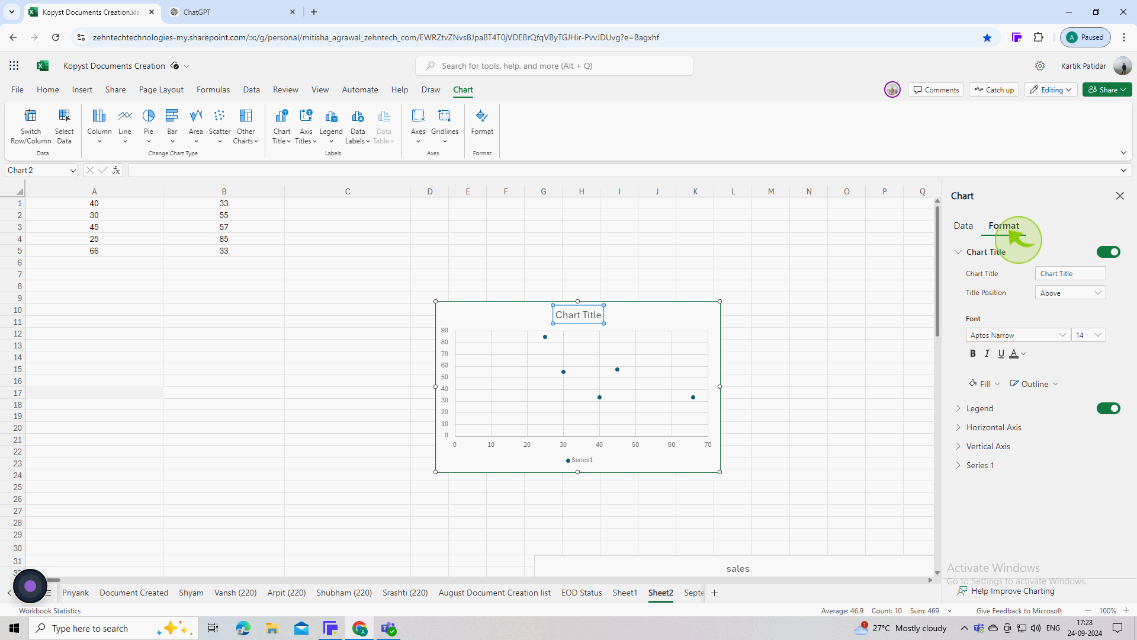Choose Column chart type
The height and width of the screenshot is (640, 1137).
coord(99,126)
